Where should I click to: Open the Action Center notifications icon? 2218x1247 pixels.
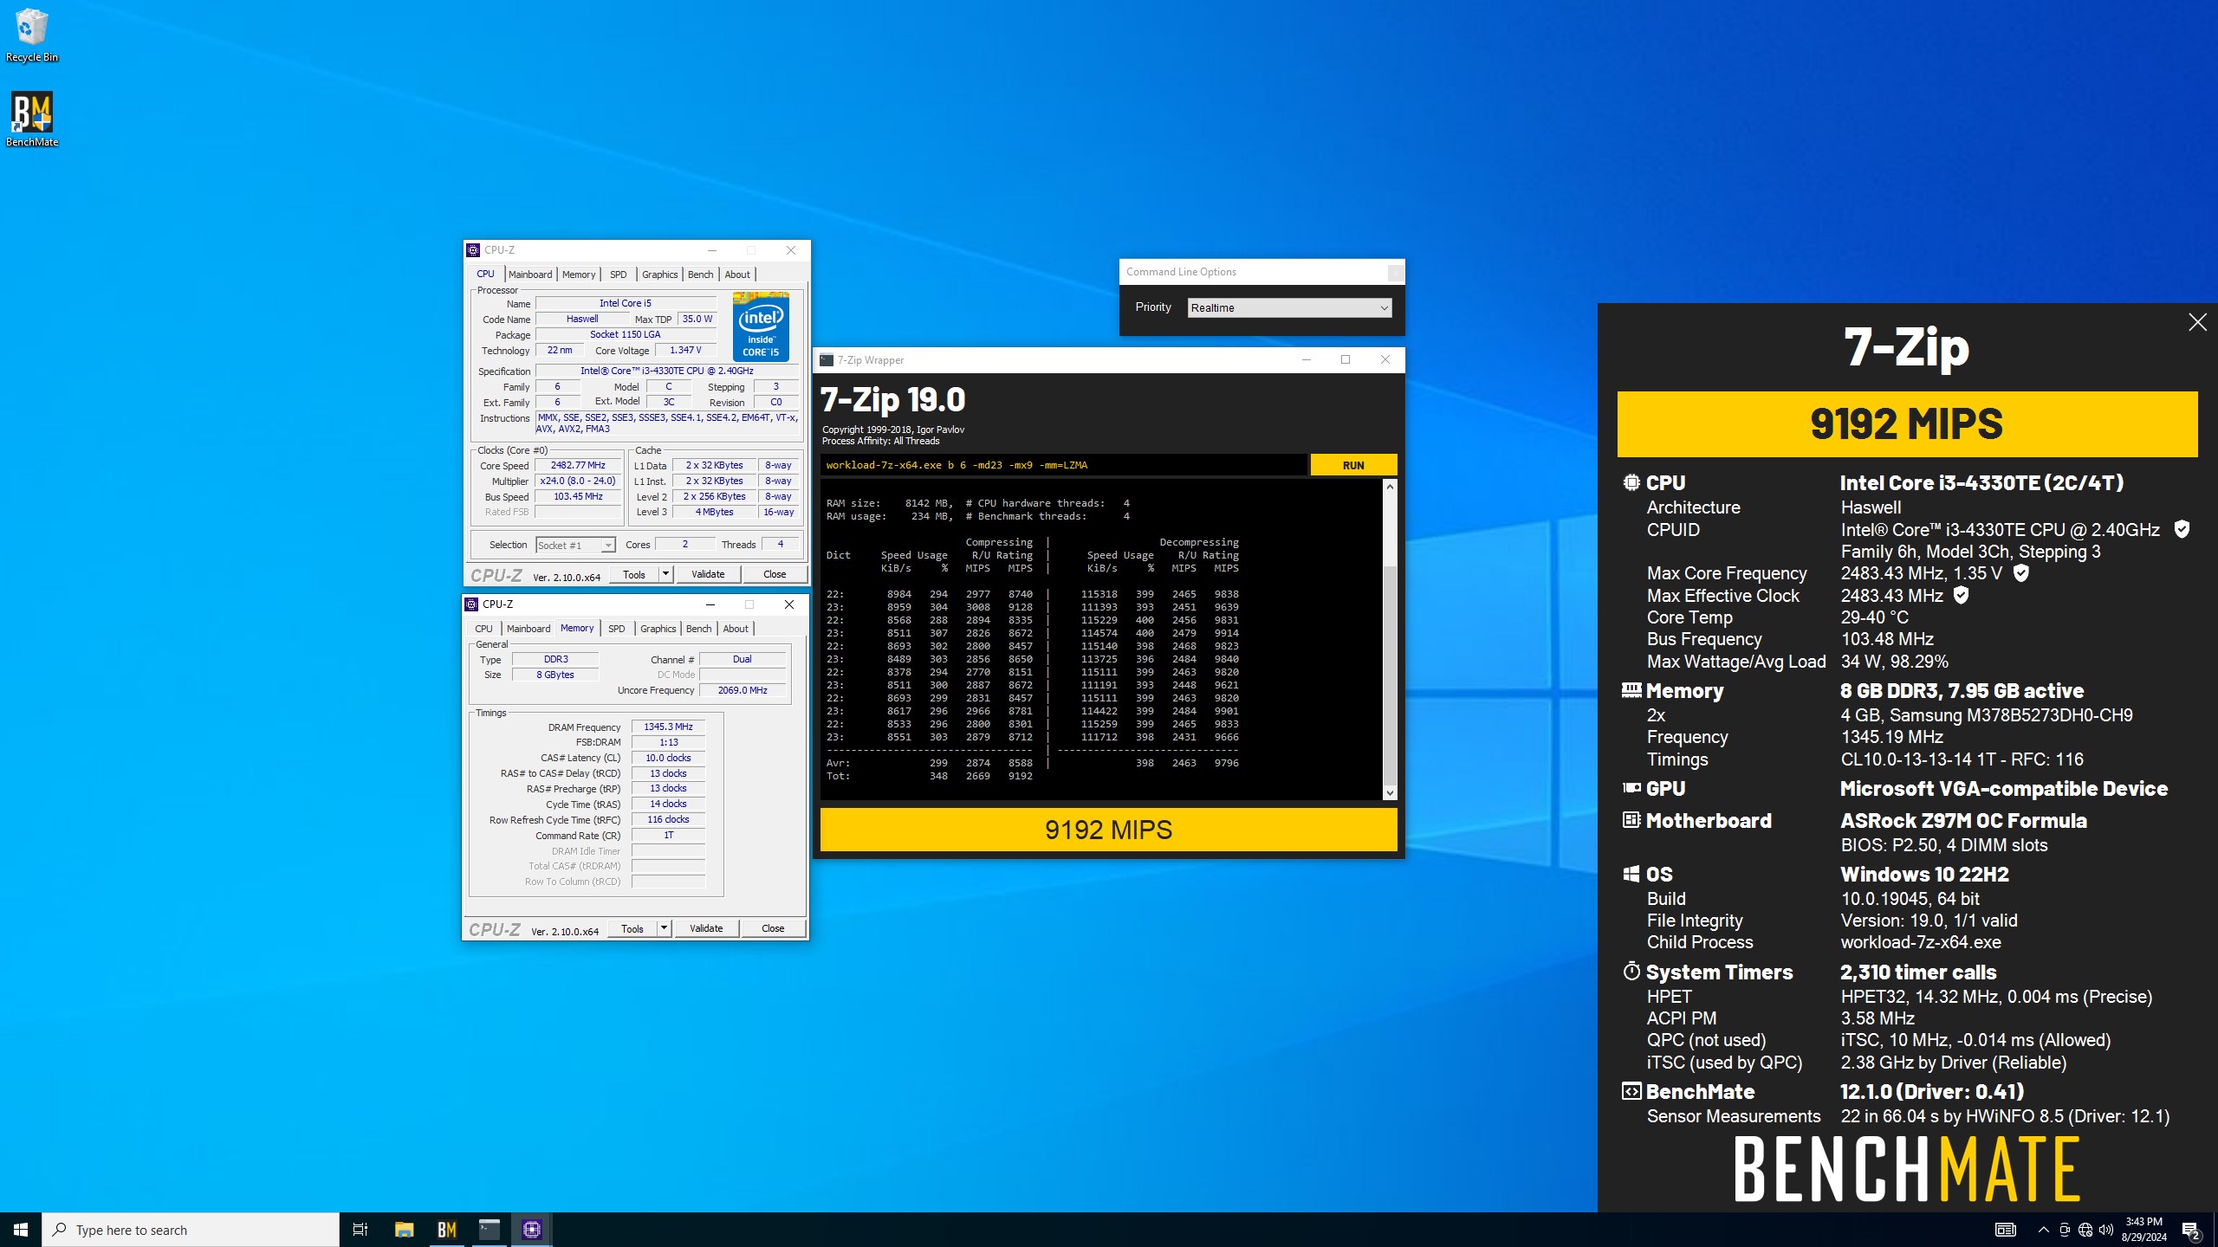(x=2191, y=1230)
